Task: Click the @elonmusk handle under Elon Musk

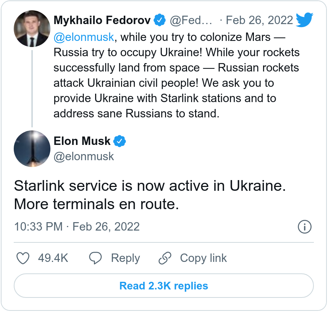Action: pos(84,156)
